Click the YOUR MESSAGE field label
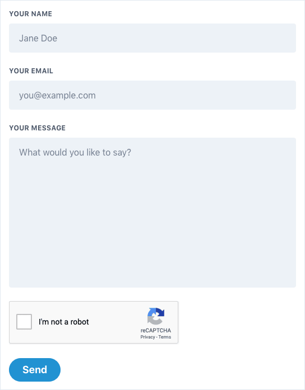 [38, 128]
